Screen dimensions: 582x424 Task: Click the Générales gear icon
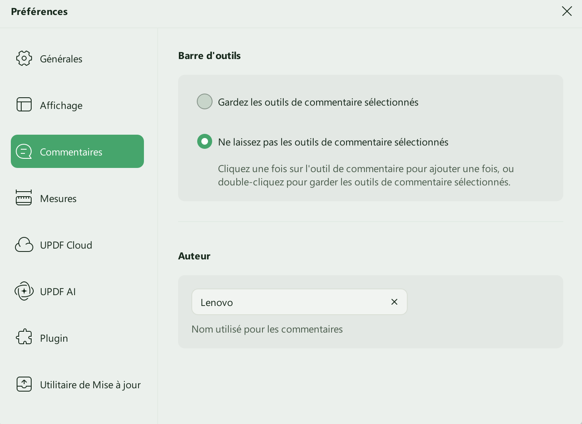coord(24,59)
